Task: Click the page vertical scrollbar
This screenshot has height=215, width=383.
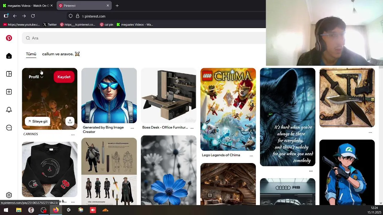Action: coord(381,134)
